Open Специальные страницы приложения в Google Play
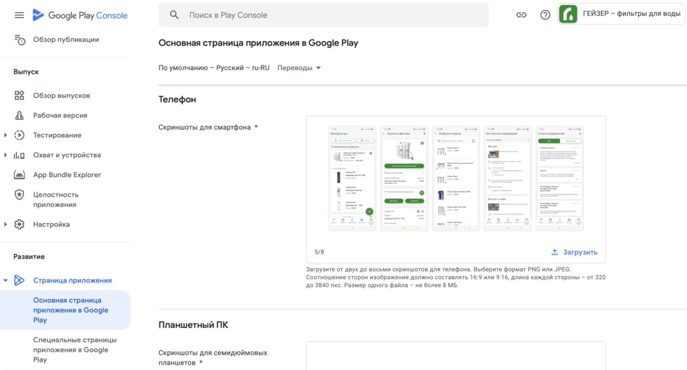This screenshot has width=687, height=370. coord(75,350)
